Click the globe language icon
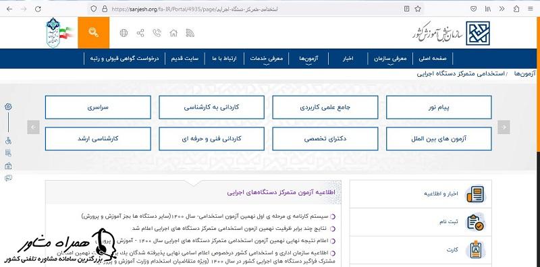Screen dimensions: 540x267 coord(124,33)
